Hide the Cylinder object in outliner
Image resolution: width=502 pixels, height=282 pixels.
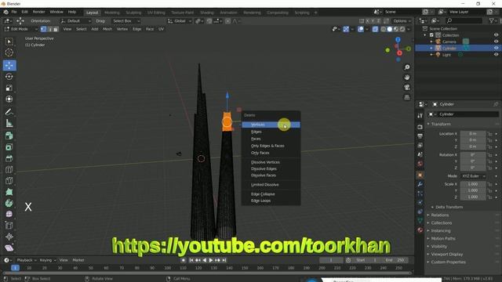496,48
